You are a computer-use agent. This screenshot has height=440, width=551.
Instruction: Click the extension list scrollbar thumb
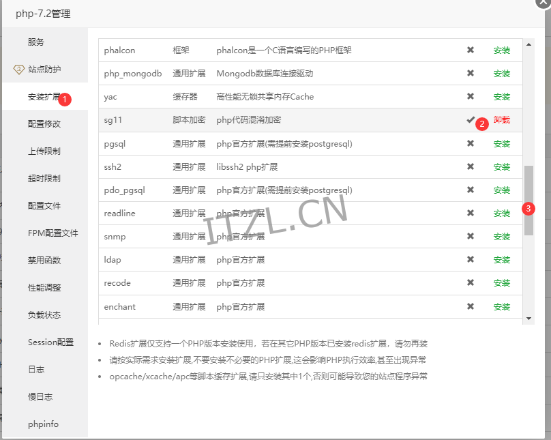(x=528, y=188)
